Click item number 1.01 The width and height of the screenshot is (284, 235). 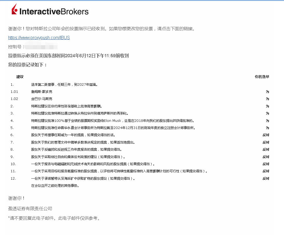point(14,92)
